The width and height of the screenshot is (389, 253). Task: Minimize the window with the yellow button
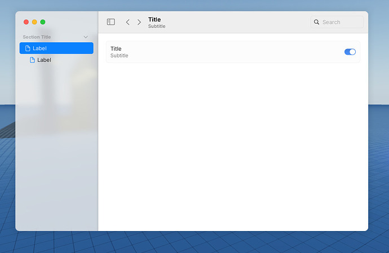point(34,22)
